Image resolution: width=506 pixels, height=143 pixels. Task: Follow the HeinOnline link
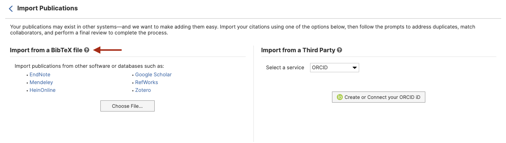[42, 90]
